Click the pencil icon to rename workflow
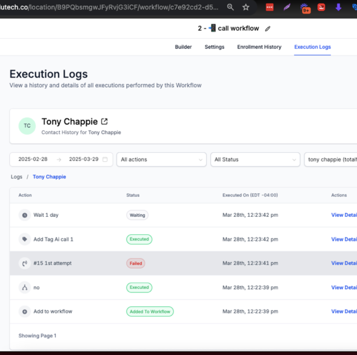This screenshot has height=355, width=357. click(268, 28)
